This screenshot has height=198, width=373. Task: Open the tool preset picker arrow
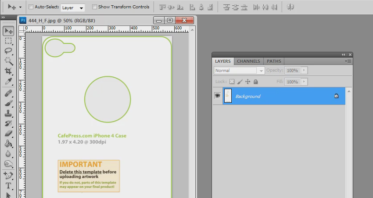[x=20, y=7]
